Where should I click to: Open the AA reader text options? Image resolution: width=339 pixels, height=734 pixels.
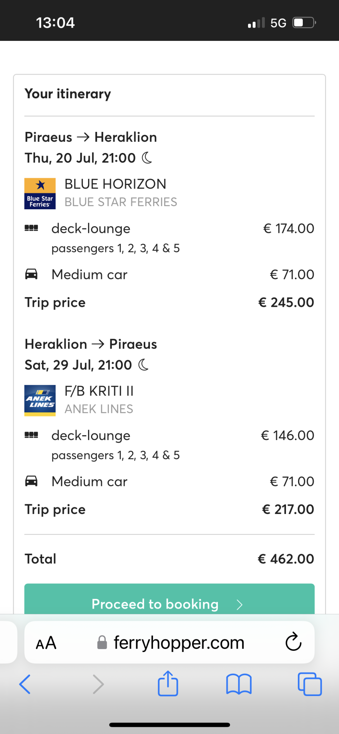(x=46, y=643)
